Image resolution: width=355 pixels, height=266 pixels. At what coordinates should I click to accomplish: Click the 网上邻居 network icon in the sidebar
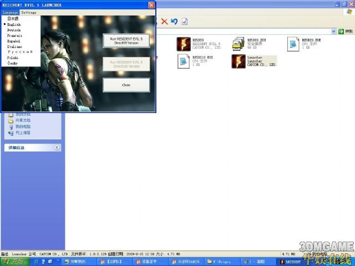point(11,133)
